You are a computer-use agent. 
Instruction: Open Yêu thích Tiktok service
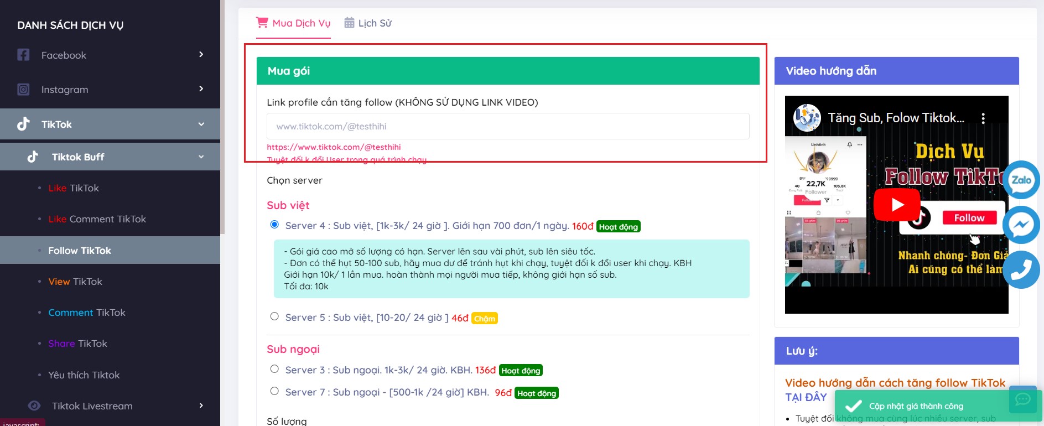tap(84, 375)
